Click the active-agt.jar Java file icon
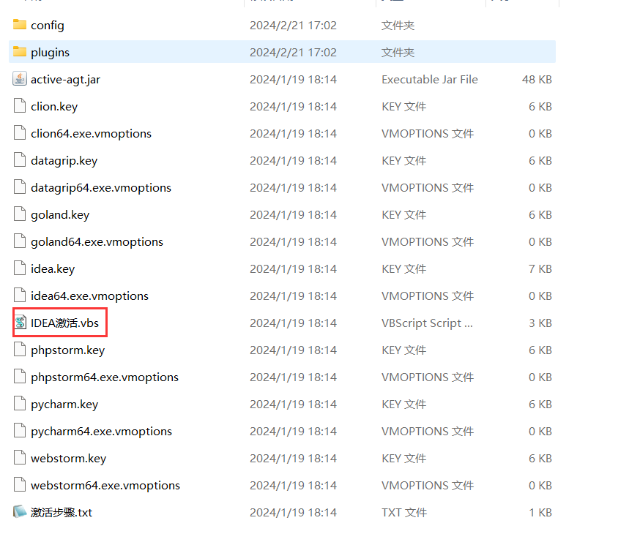This screenshot has width=629, height=534. click(20, 79)
